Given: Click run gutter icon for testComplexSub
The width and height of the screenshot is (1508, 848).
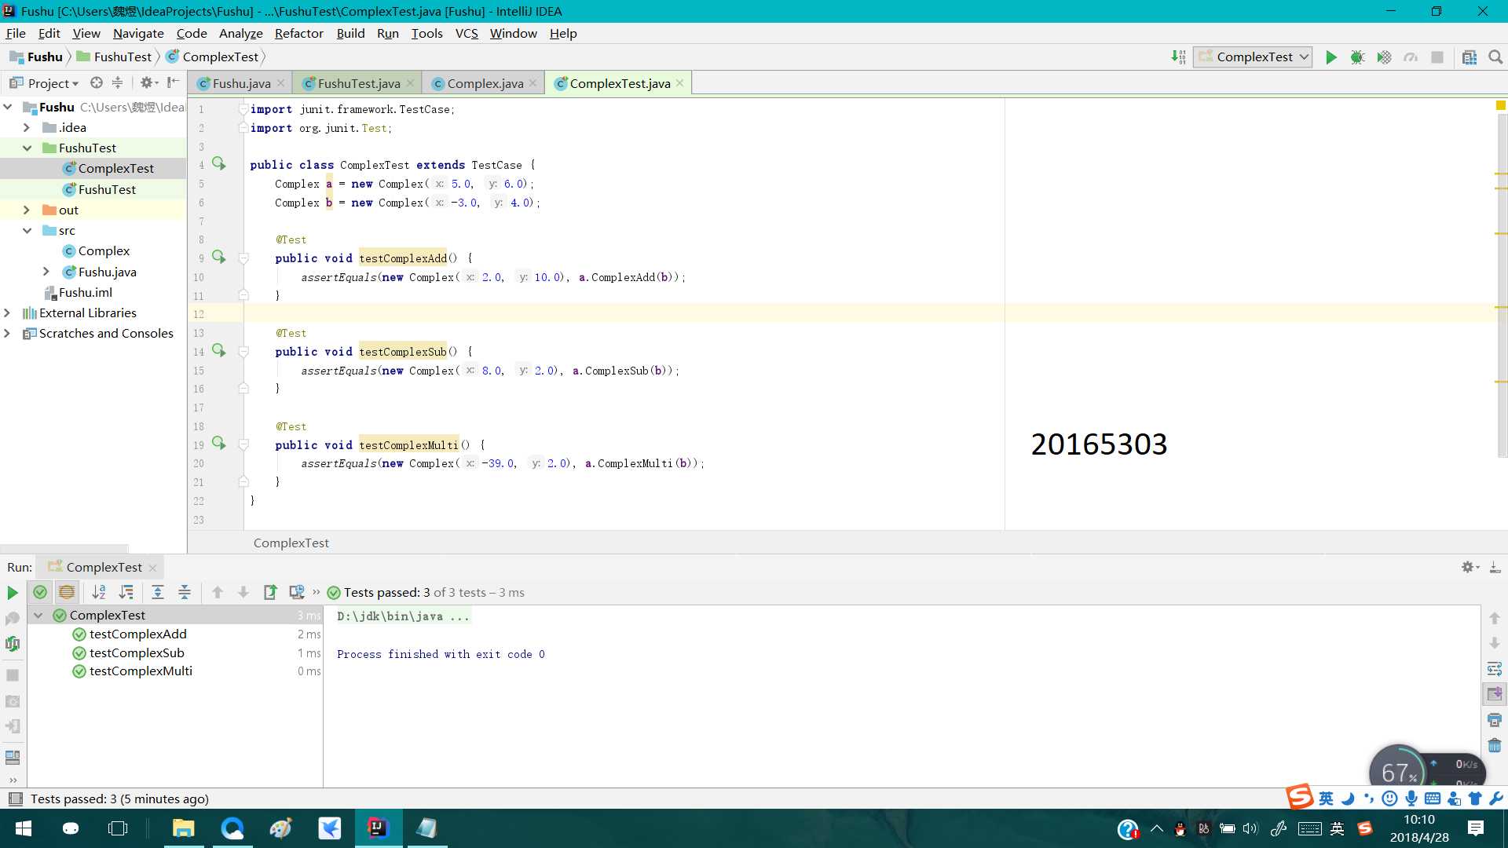Looking at the screenshot, I should coord(219,350).
